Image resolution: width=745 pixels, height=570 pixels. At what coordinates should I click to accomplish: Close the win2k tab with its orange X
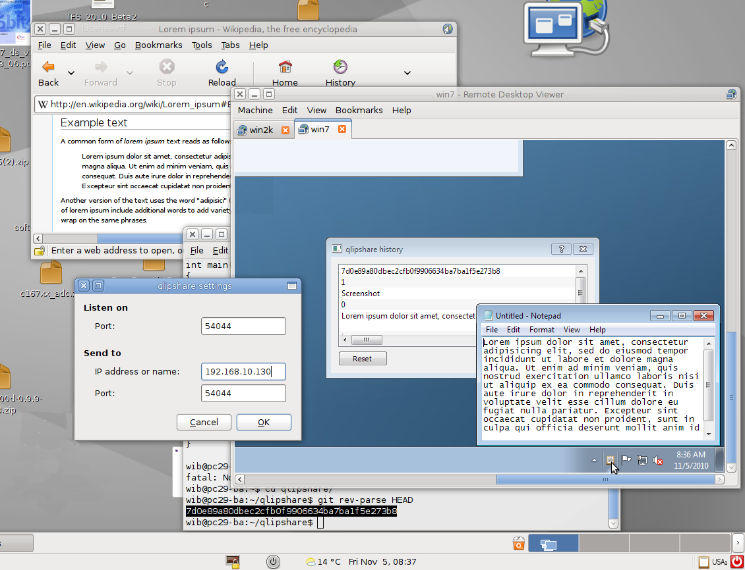pyautogui.click(x=285, y=130)
